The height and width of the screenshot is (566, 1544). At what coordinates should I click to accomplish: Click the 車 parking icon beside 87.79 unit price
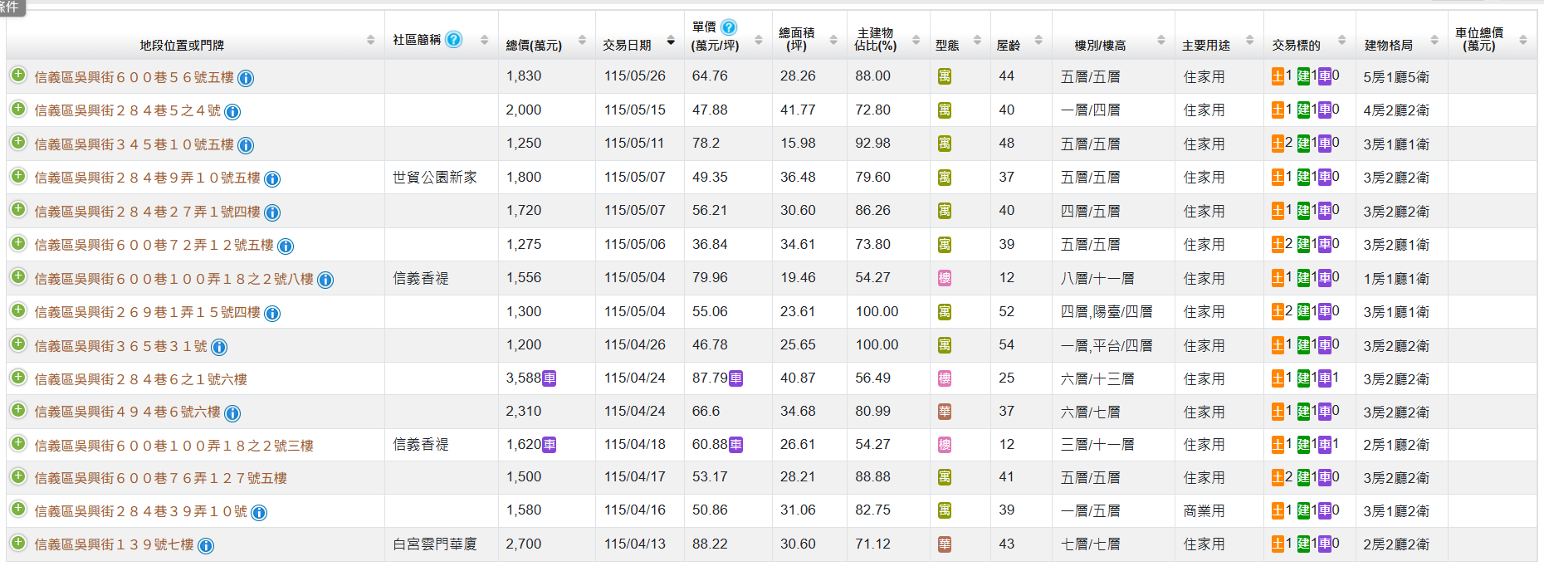click(x=736, y=378)
